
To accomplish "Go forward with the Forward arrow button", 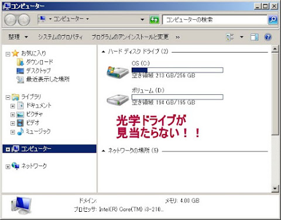I will point(24,20).
